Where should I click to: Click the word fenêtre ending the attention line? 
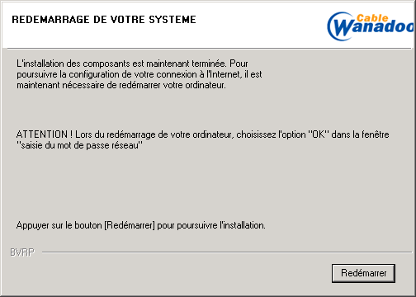(375, 134)
